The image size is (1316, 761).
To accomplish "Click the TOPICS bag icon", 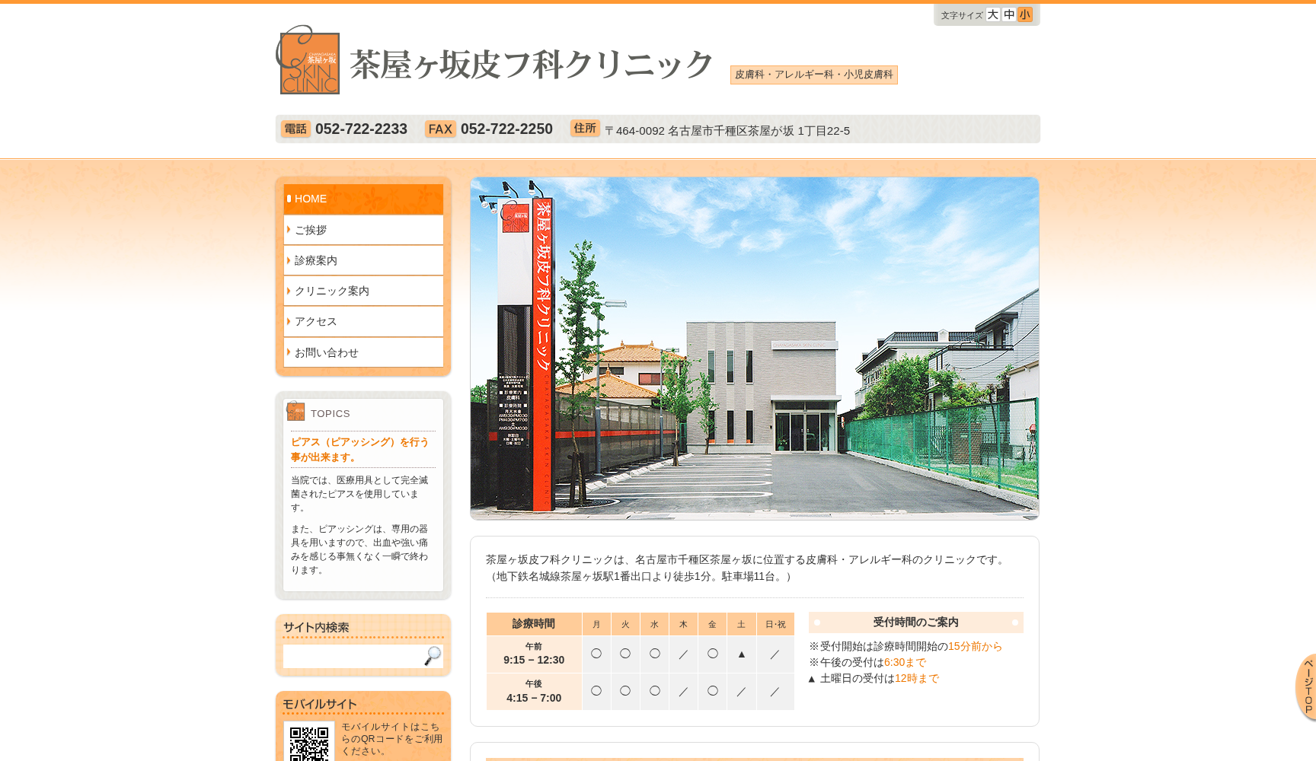I will tap(295, 412).
